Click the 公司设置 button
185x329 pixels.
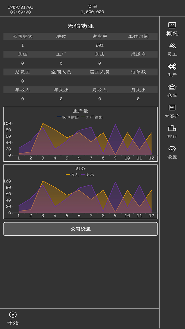[80, 229]
